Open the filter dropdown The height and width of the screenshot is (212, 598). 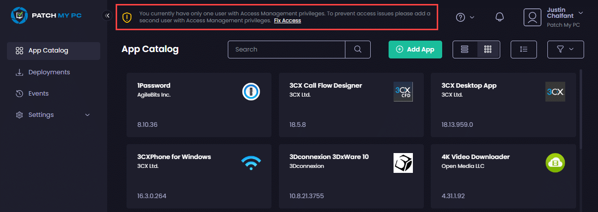pos(565,50)
